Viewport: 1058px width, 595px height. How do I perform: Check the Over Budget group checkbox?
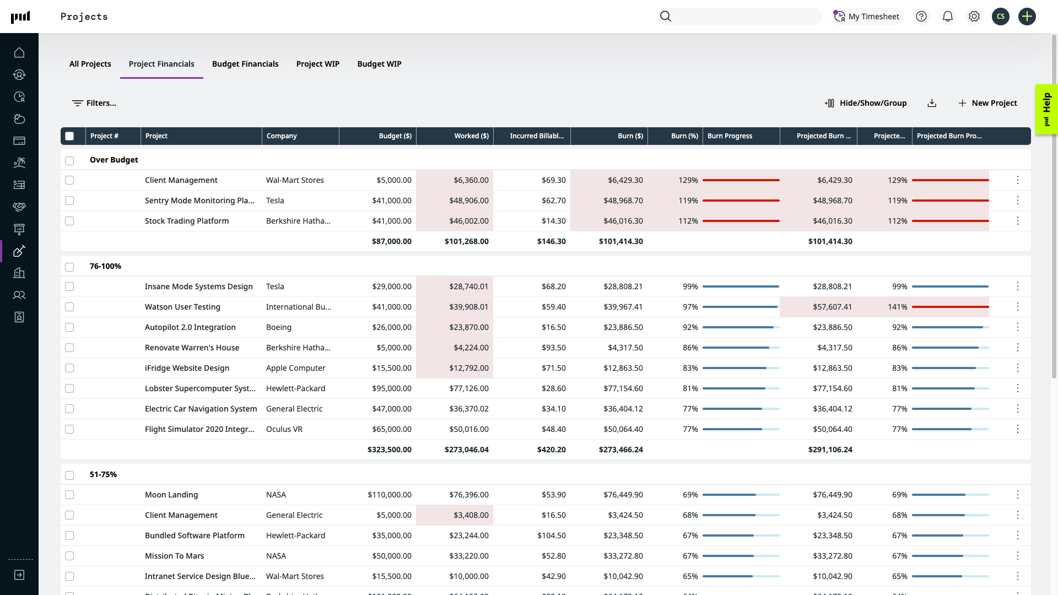(x=69, y=160)
